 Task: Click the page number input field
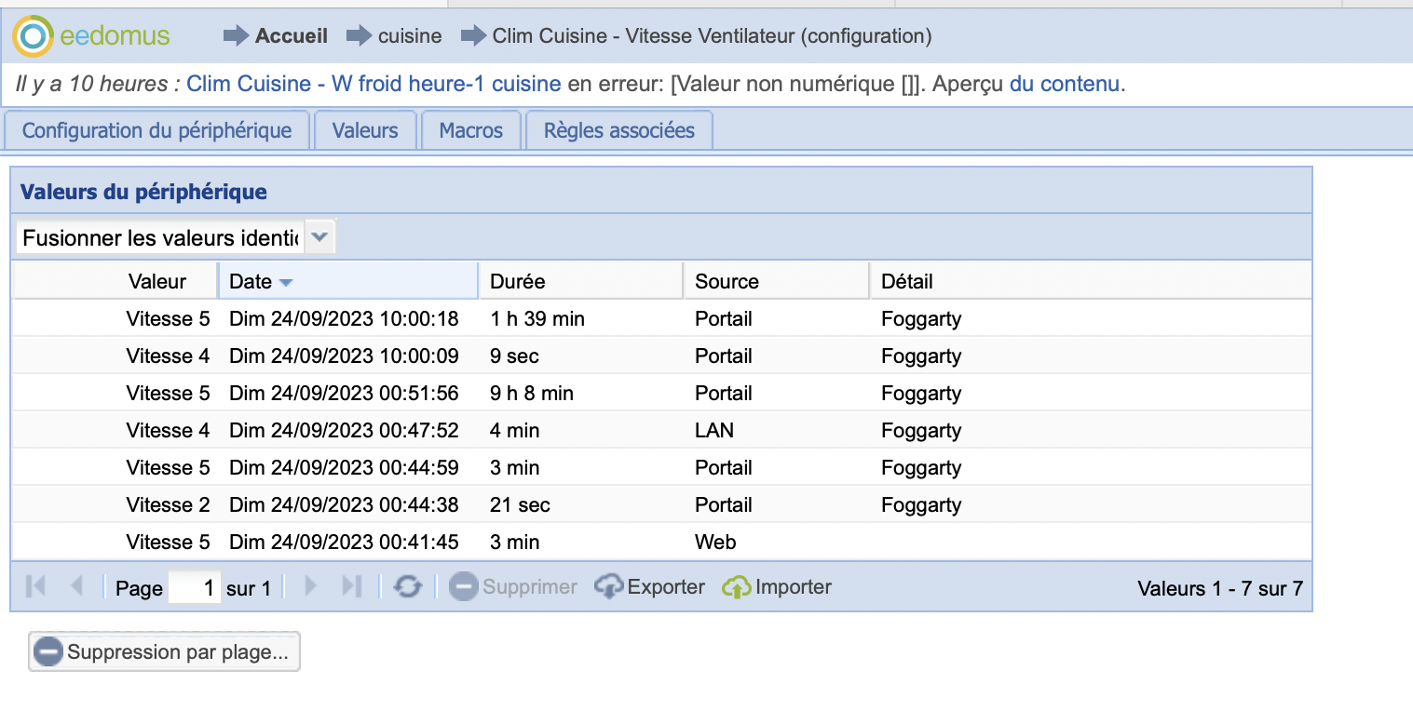(195, 588)
